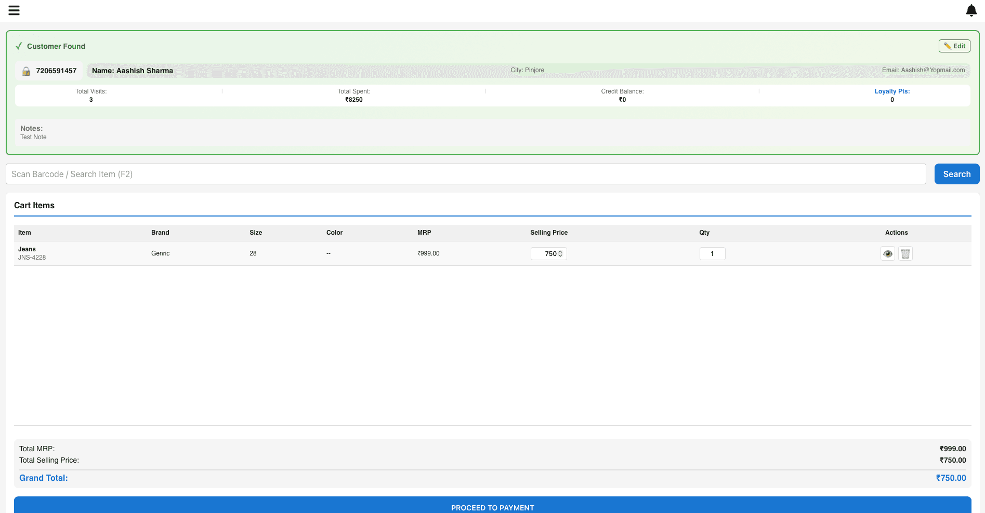This screenshot has height=513, width=985.
Task: Click the Jeans item name
Action: (x=27, y=249)
